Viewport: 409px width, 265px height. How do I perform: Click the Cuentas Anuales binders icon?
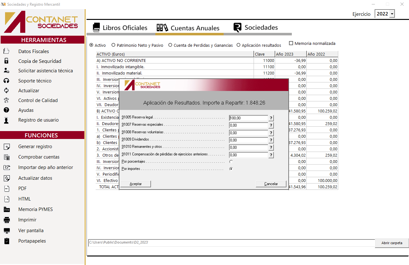[162, 27]
